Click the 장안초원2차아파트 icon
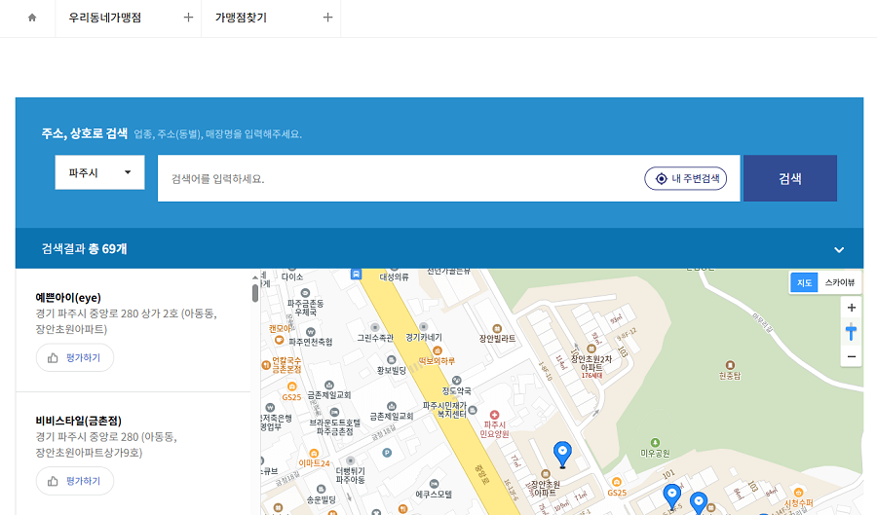Viewport: 877px width, 515px height. point(591,349)
